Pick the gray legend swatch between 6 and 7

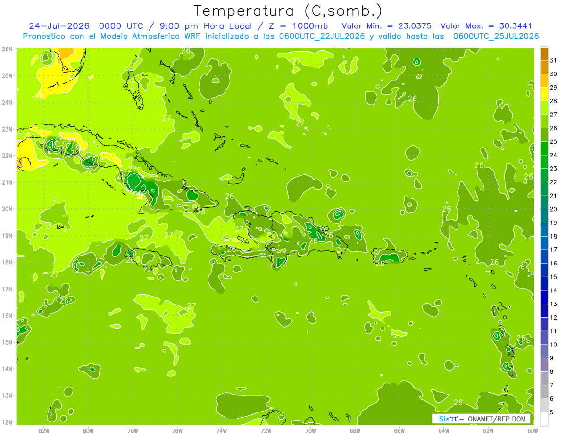point(544,392)
